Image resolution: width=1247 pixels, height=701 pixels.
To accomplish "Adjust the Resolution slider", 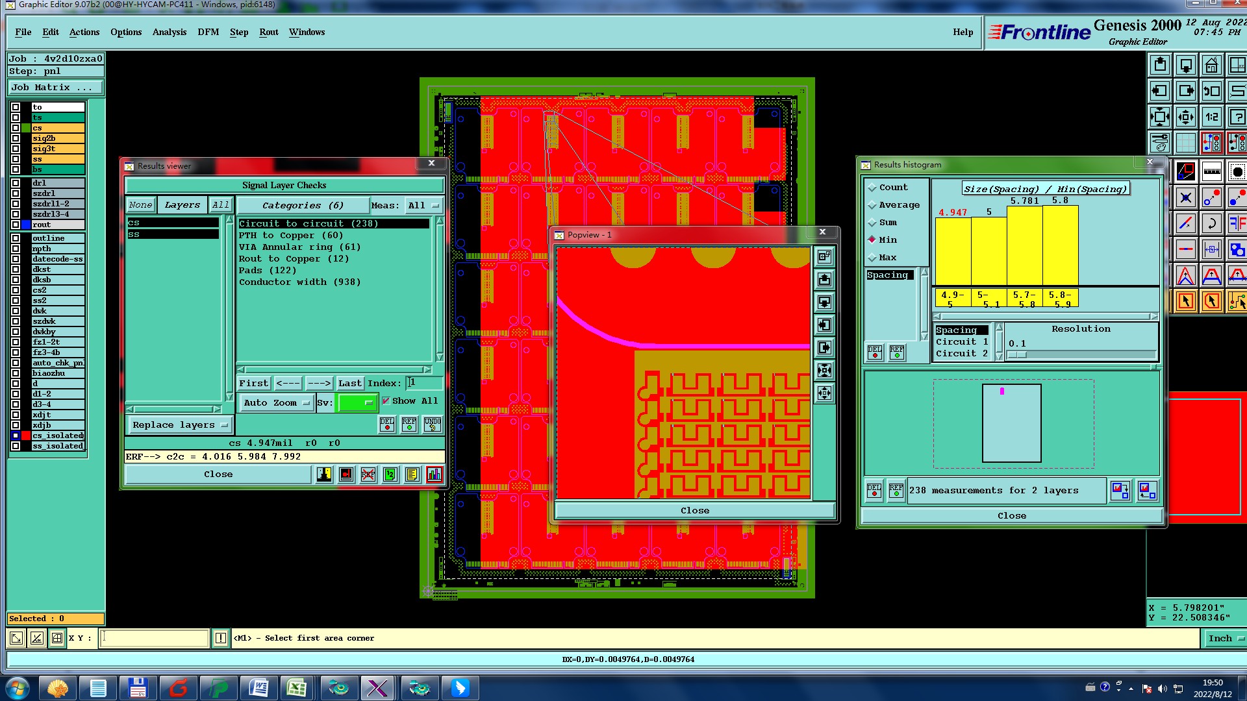I will click(1017, 355).
